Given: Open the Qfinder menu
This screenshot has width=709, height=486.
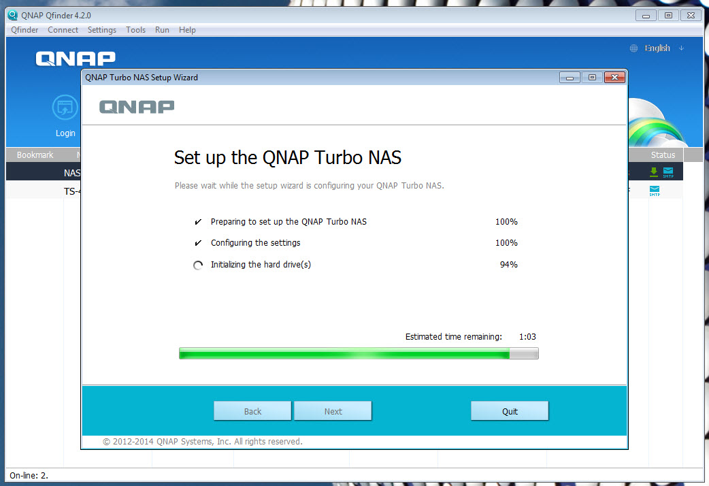Looking at the screenshot, I should [x=24, y=30].
